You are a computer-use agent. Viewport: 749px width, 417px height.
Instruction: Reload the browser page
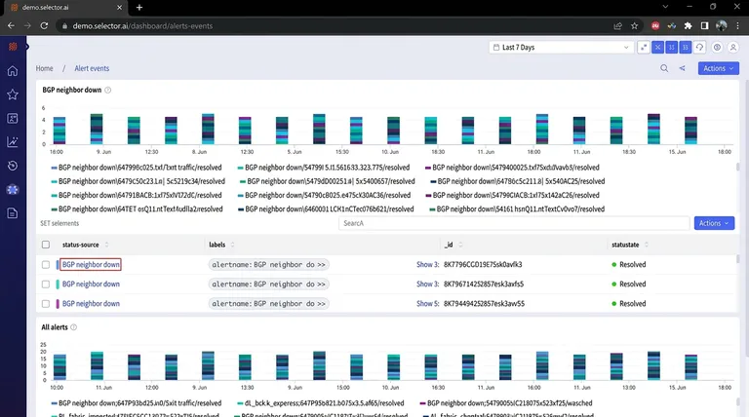[44, 25]
